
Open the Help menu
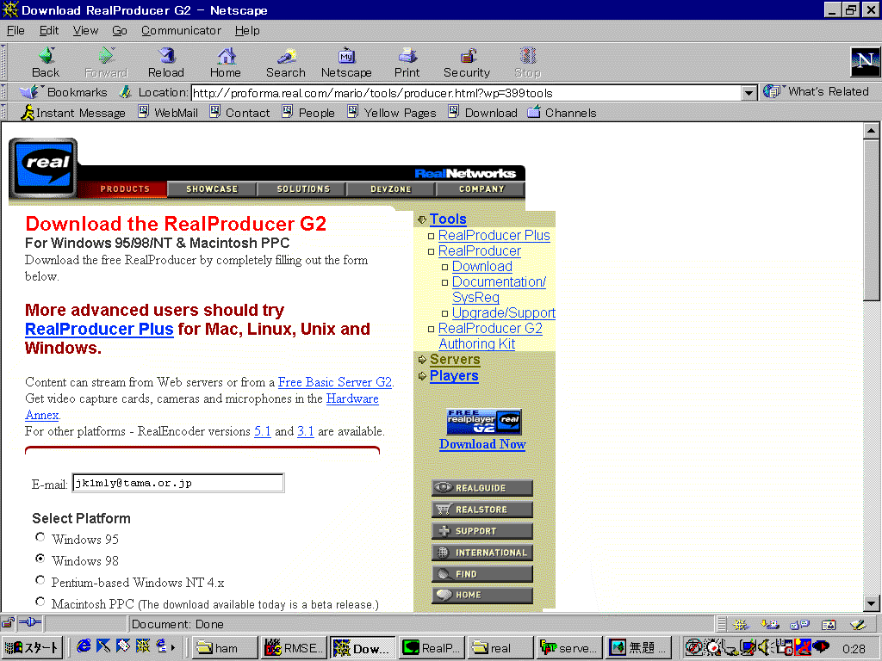pyautogui.click(x=247, y=30)
